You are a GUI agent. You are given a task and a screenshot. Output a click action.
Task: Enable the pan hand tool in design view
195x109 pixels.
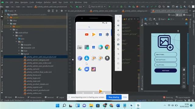(184, 70)
